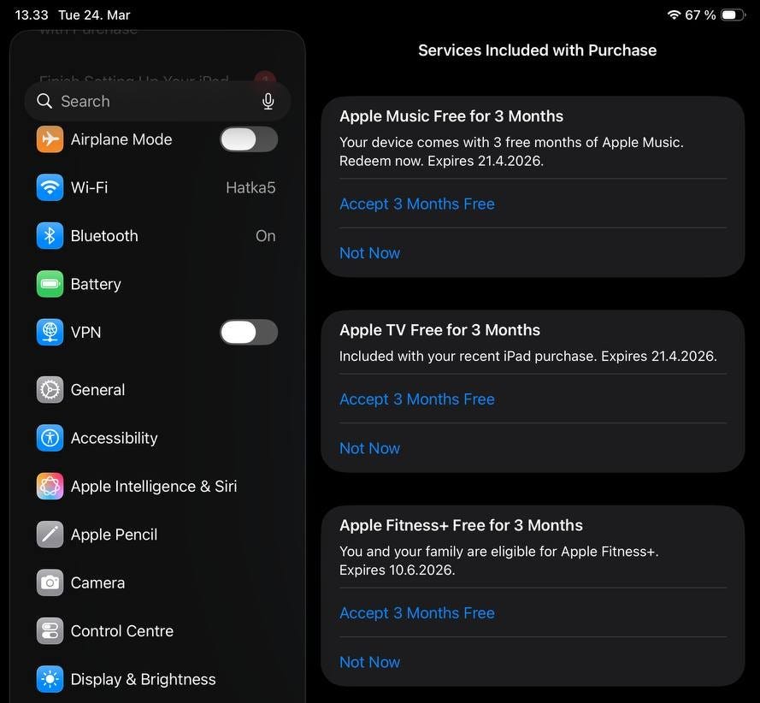
Task: Tap the Battery label
Action: click(x=96, y=284)
